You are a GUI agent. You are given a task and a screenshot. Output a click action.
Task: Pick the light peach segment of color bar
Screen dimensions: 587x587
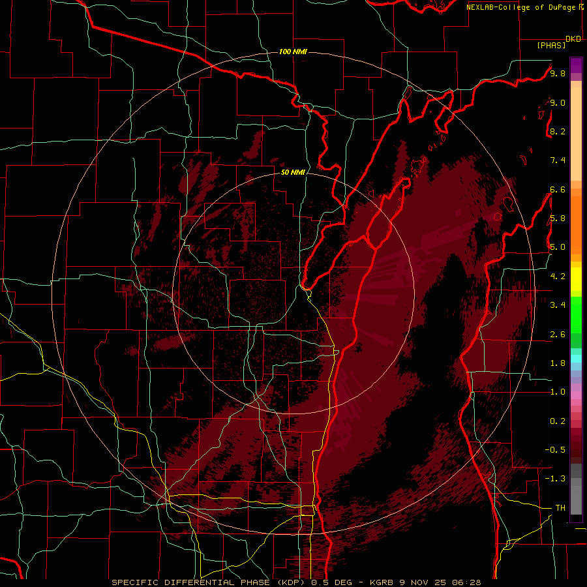tap(576, 134)
